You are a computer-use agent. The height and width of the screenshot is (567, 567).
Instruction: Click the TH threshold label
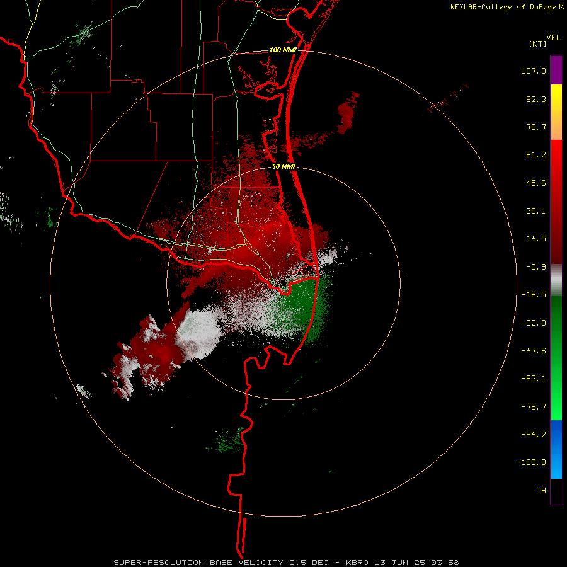click(541, 491)
